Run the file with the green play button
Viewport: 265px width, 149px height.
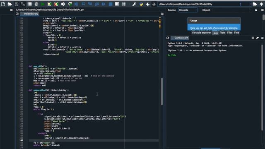click(43, 4)
